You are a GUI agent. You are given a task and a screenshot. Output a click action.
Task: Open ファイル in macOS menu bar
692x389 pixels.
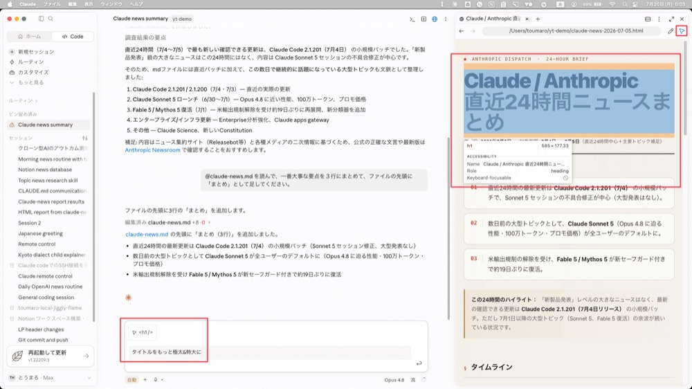(x=52, y=4)
